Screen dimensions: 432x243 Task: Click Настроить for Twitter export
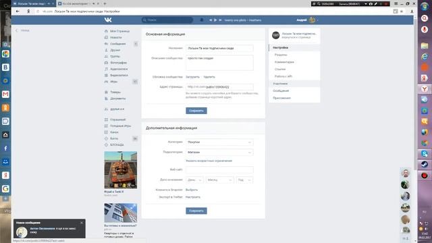click(193, 197)
